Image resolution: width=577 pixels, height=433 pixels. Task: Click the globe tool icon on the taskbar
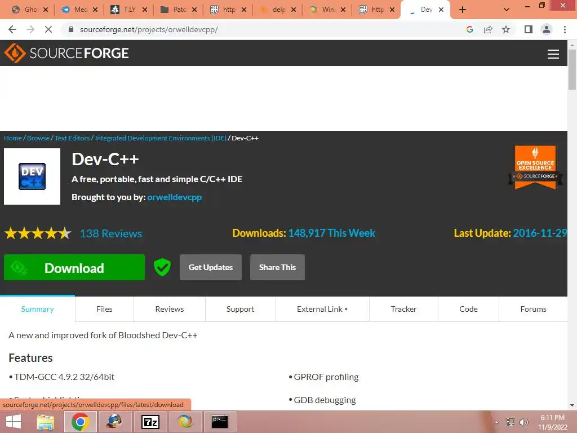pyautogui.click(x=115, y=422)
